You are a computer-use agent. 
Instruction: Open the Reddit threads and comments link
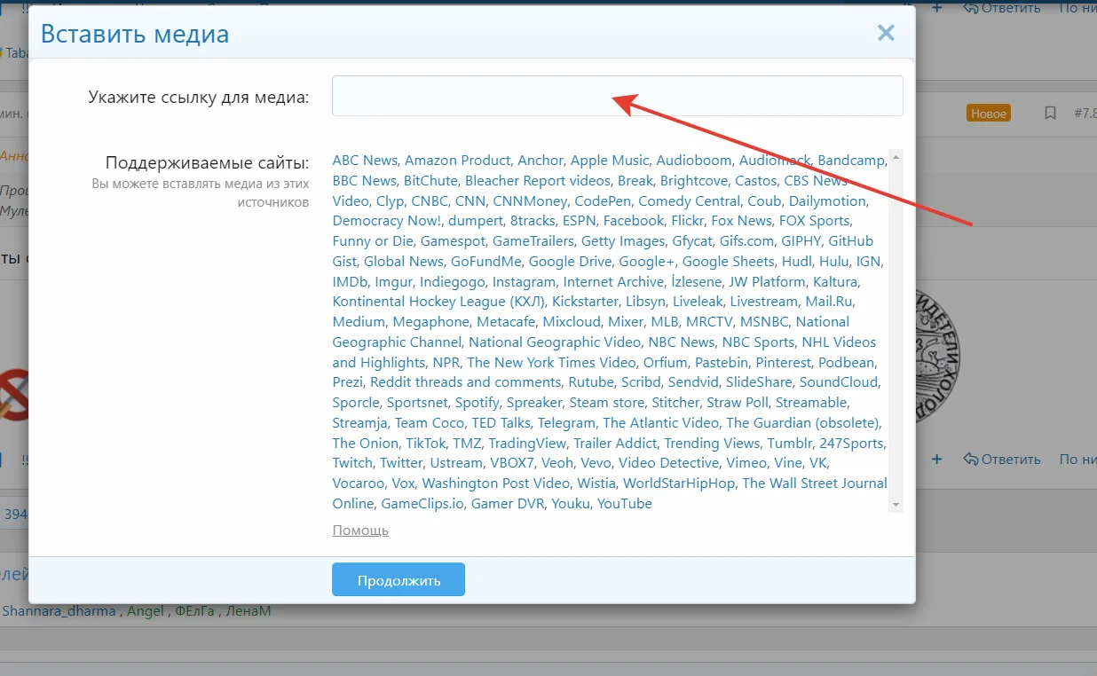pos(466,382)
